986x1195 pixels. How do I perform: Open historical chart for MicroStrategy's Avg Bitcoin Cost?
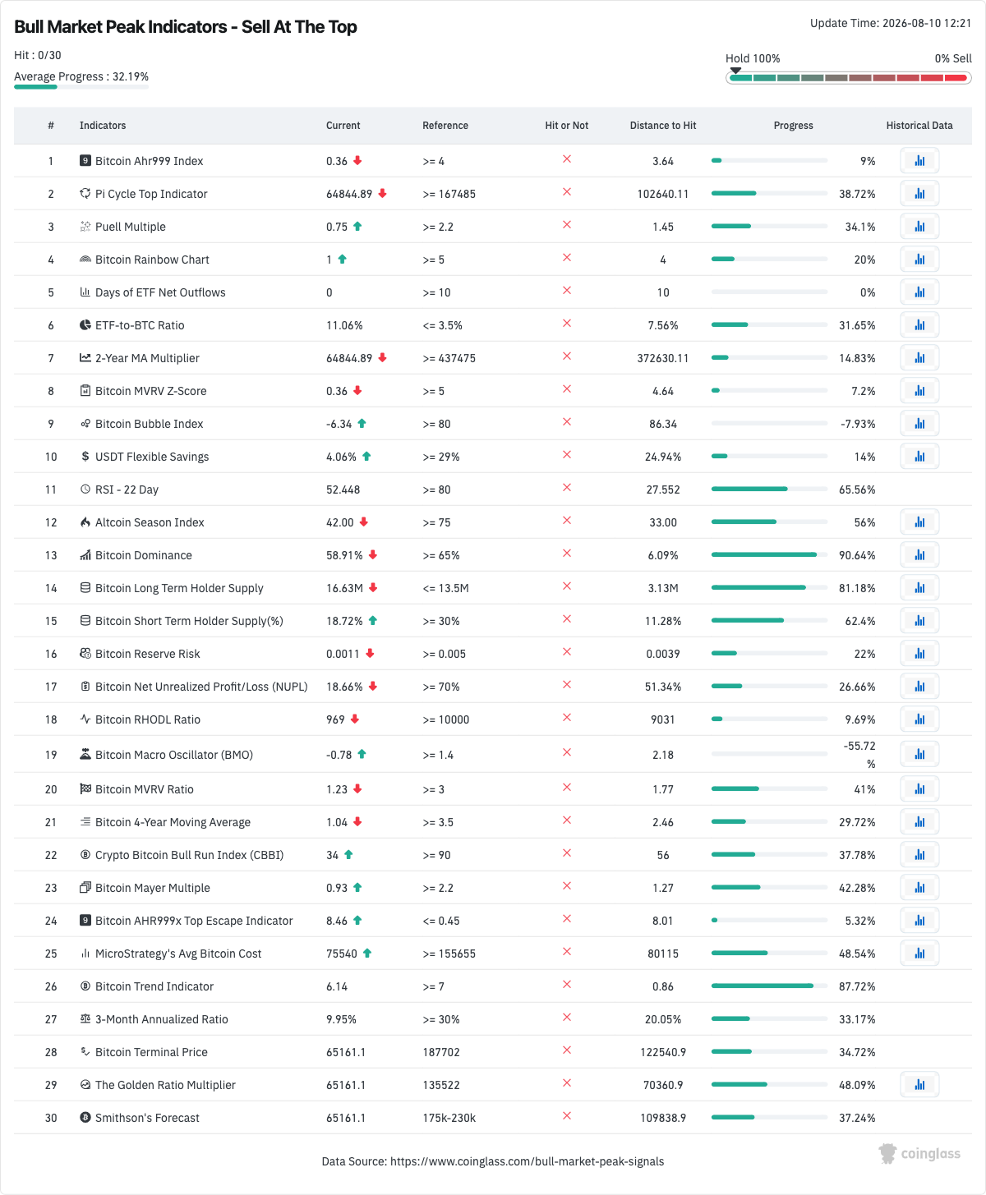click(x=919, y=954)
